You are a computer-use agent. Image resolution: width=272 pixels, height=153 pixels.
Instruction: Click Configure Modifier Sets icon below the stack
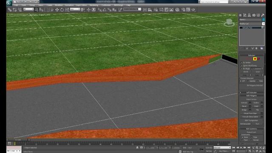(262, 48)
